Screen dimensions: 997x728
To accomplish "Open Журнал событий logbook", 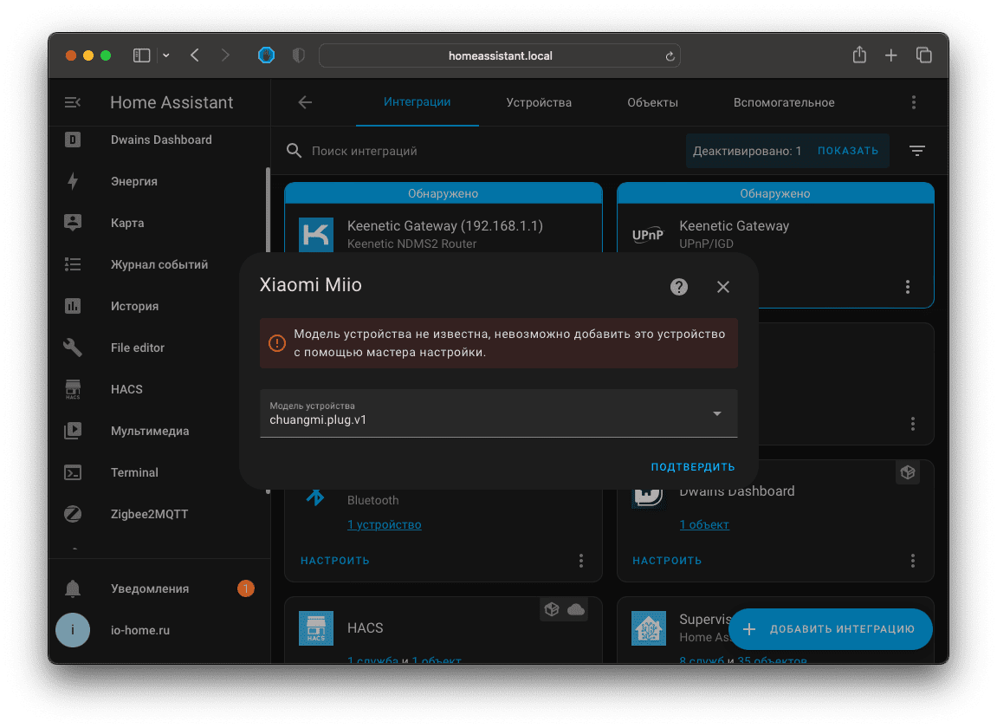I will tap(159, 264).
